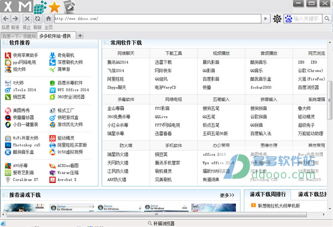333x227 pixels.
Task: Click the scroll right arrow at bottom
Action: (324, 214)
